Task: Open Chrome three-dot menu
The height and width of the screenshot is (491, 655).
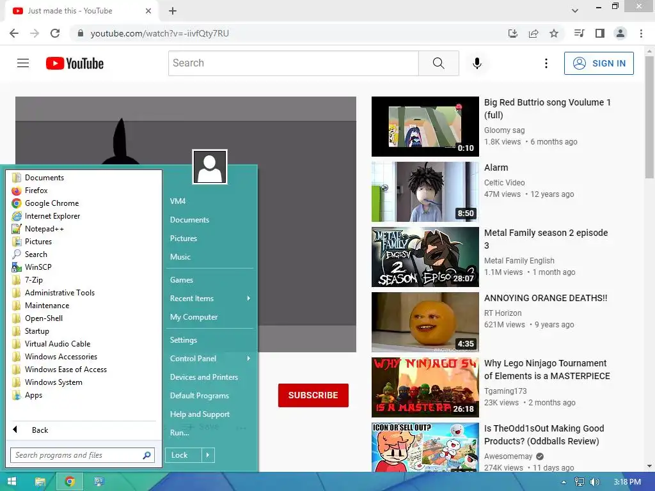Action: pyautogui.click(x=641, y=33)
